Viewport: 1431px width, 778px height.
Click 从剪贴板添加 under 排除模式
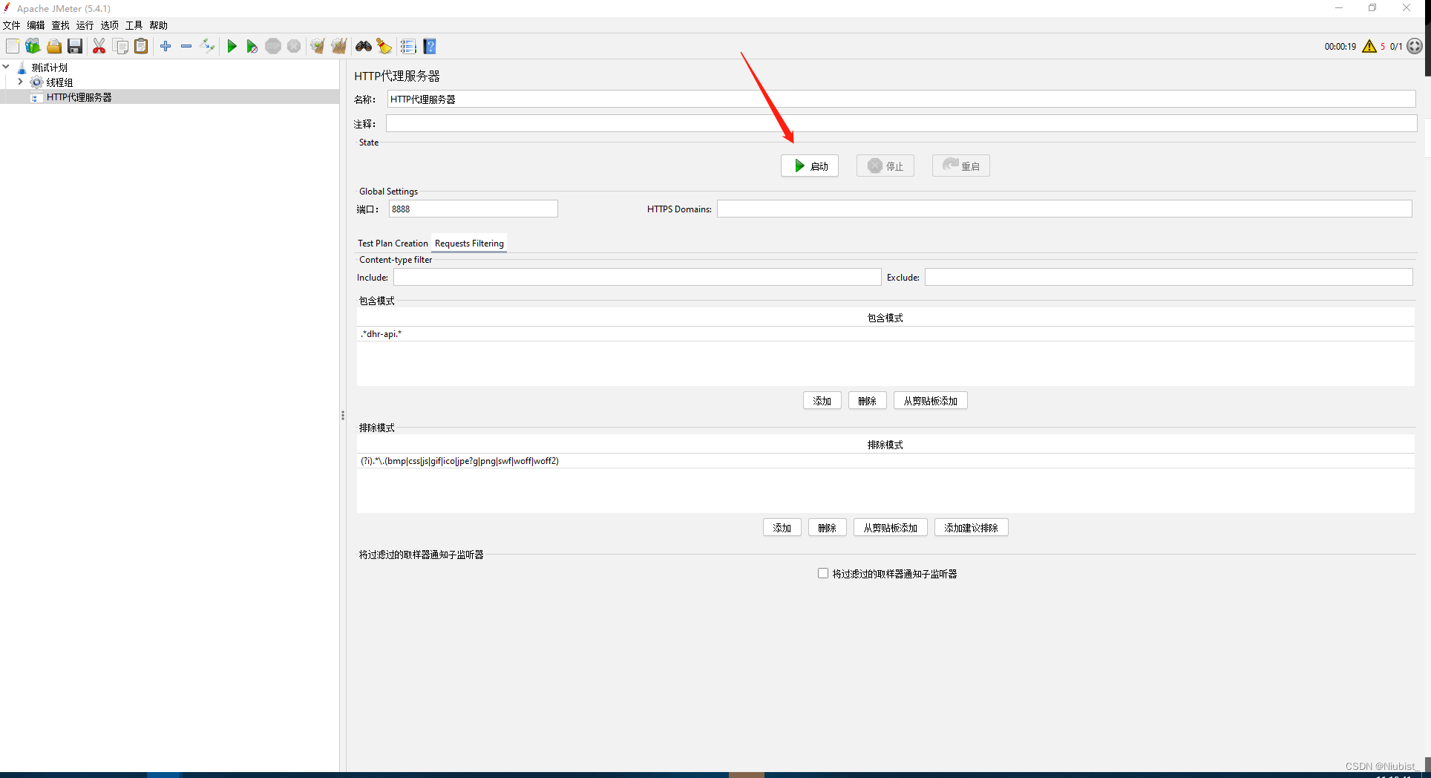pyautogui.click(x=890, y=528)
